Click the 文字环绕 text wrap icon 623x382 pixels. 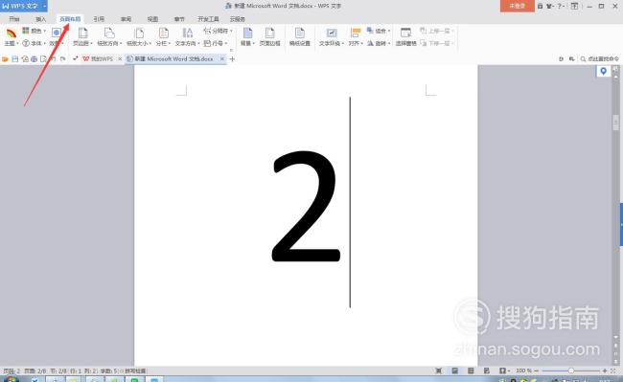click(x=332, y=33)
